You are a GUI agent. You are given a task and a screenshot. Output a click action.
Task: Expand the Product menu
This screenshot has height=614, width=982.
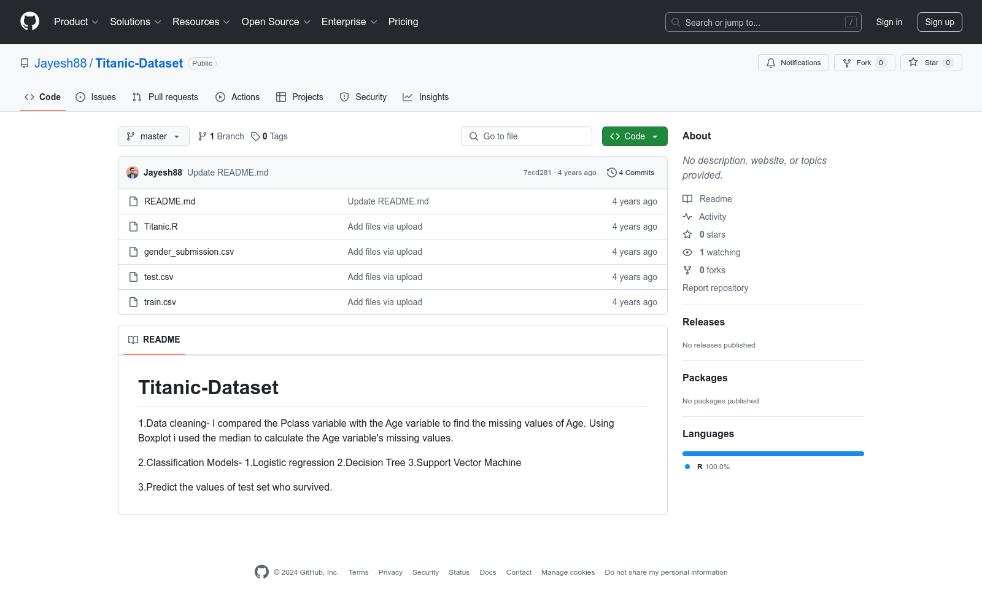coord(76,22)
